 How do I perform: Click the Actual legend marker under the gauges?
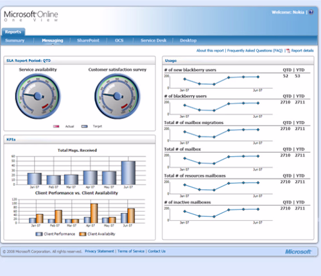click(56, 126)
